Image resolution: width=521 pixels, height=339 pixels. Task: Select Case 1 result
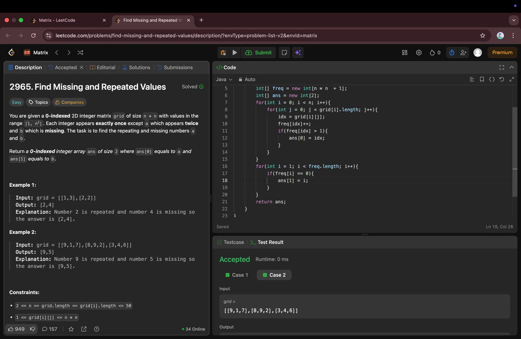coord(237,275)
